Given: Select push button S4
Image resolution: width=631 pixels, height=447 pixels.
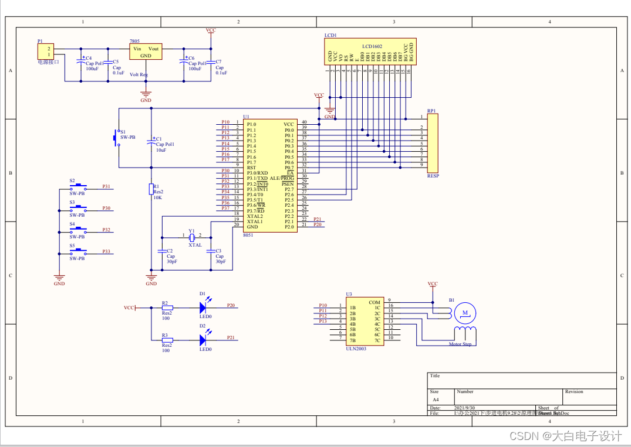Looking at the screenshot, I should (78, 230).
